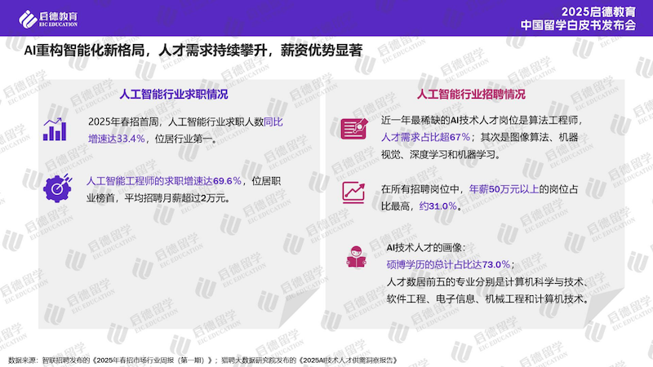Click the 中国留学白皮书发布会 header text

click(x=581, y=24)
